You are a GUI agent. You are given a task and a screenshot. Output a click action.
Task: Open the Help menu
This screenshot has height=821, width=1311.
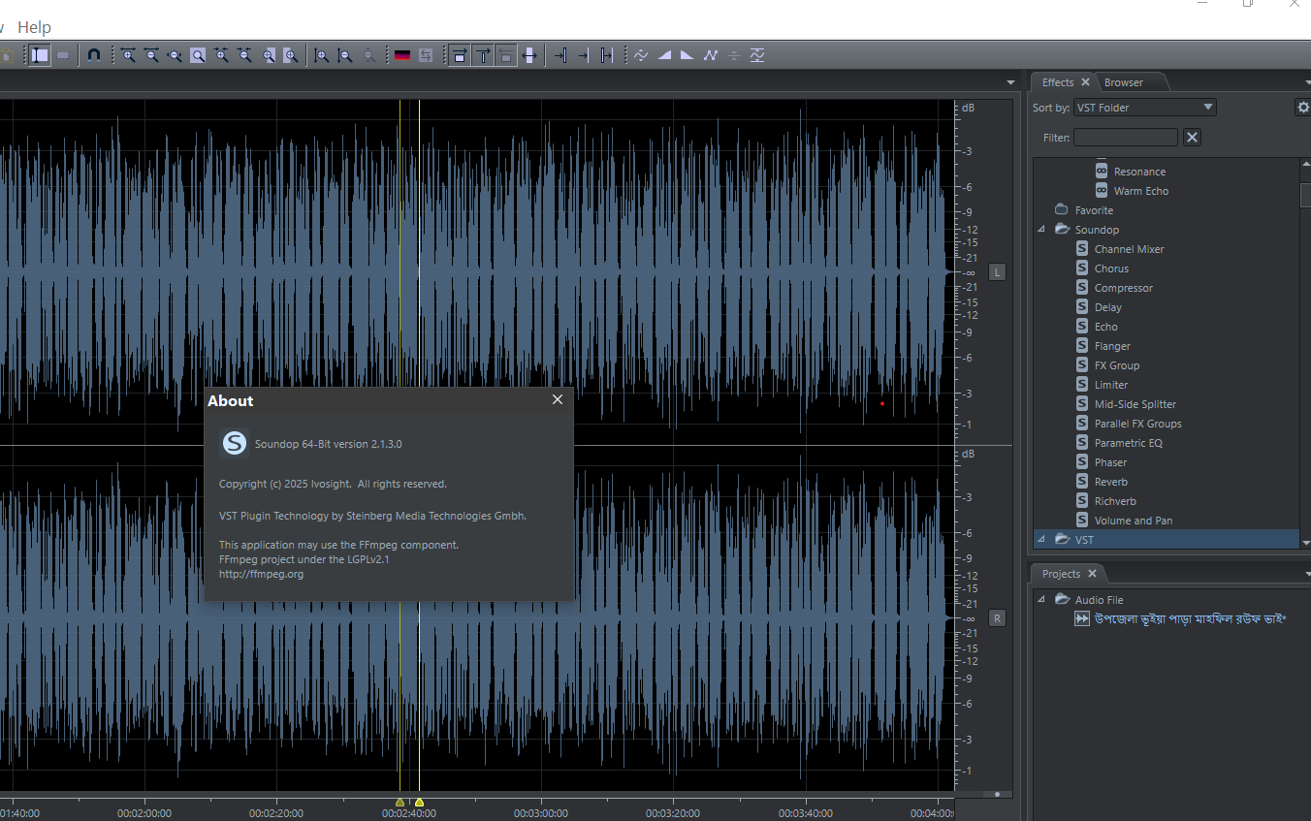[35, 27]
